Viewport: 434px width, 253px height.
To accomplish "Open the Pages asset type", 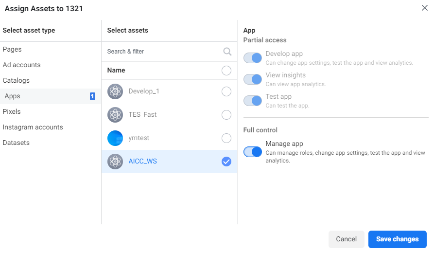I will click(12, 50).
